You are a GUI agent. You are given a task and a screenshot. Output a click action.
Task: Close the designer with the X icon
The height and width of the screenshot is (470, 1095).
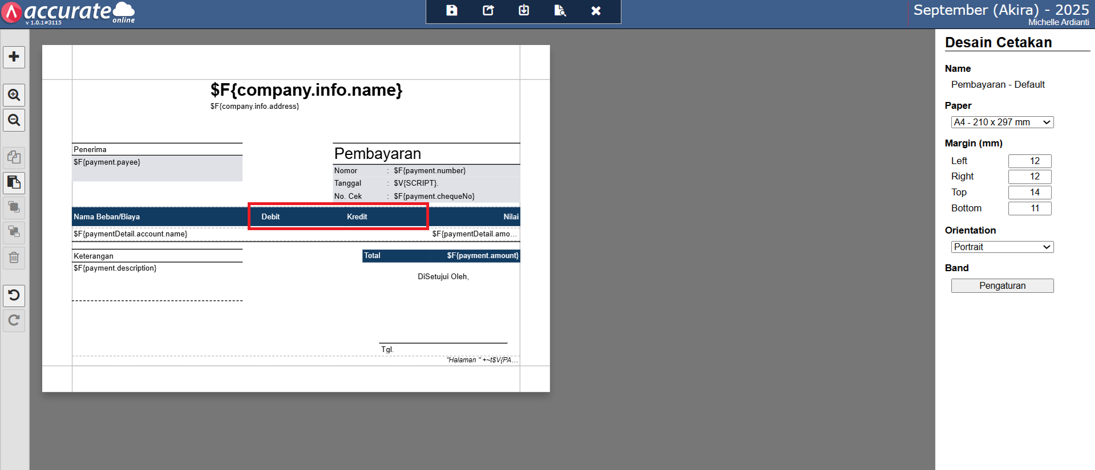point(596,11)
